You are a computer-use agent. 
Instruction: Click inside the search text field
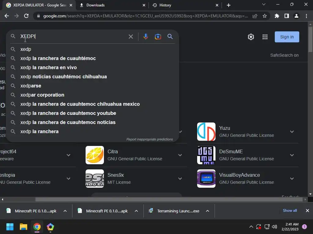[73, 37]
